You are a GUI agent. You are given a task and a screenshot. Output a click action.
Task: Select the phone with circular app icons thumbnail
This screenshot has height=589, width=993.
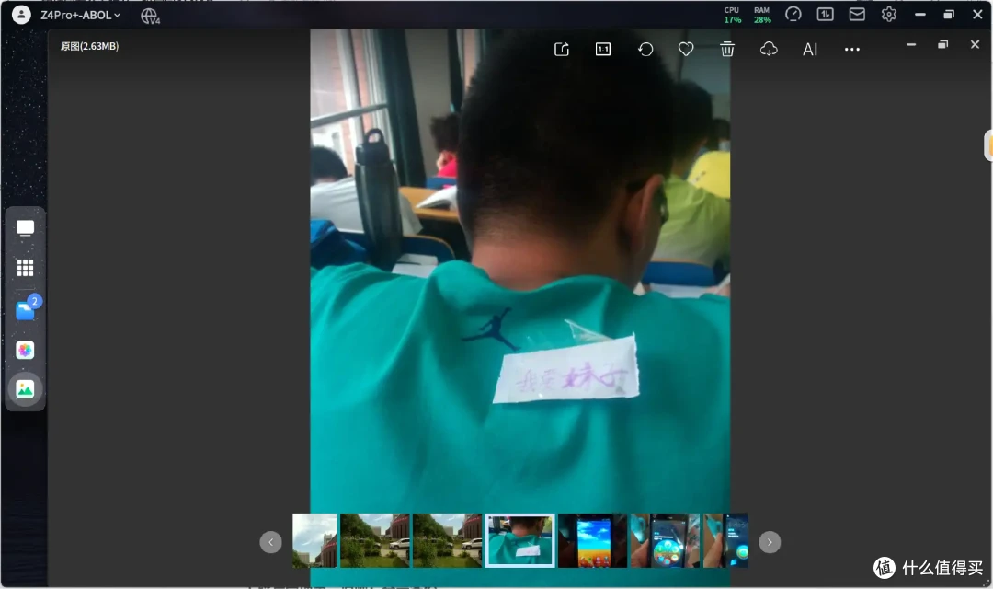[665, 540]
